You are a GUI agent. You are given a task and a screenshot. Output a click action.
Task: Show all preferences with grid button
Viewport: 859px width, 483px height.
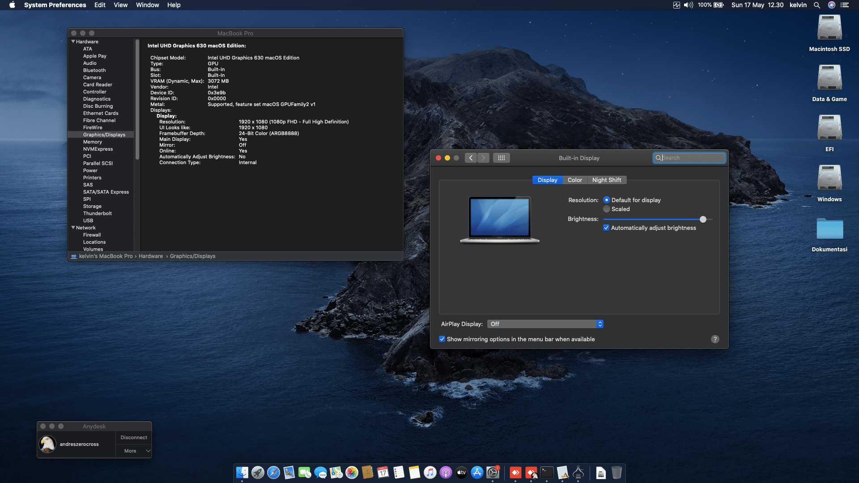(502, 158)
